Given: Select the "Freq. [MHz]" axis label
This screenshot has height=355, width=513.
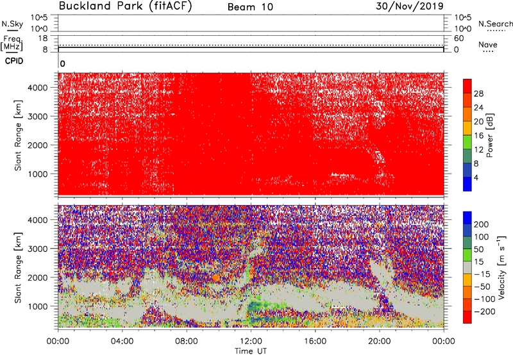Looking at the screenshot, I should (x=12, y=44).
